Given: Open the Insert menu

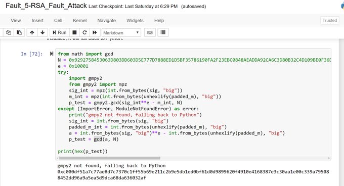Looking at the screenshot, I should (37, 20).
